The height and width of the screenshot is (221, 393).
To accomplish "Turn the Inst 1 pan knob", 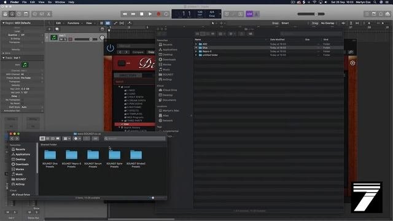I will pos(102,38).
